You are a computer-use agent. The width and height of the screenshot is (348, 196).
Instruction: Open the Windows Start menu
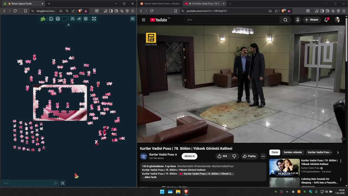click(x=162, y=192)
